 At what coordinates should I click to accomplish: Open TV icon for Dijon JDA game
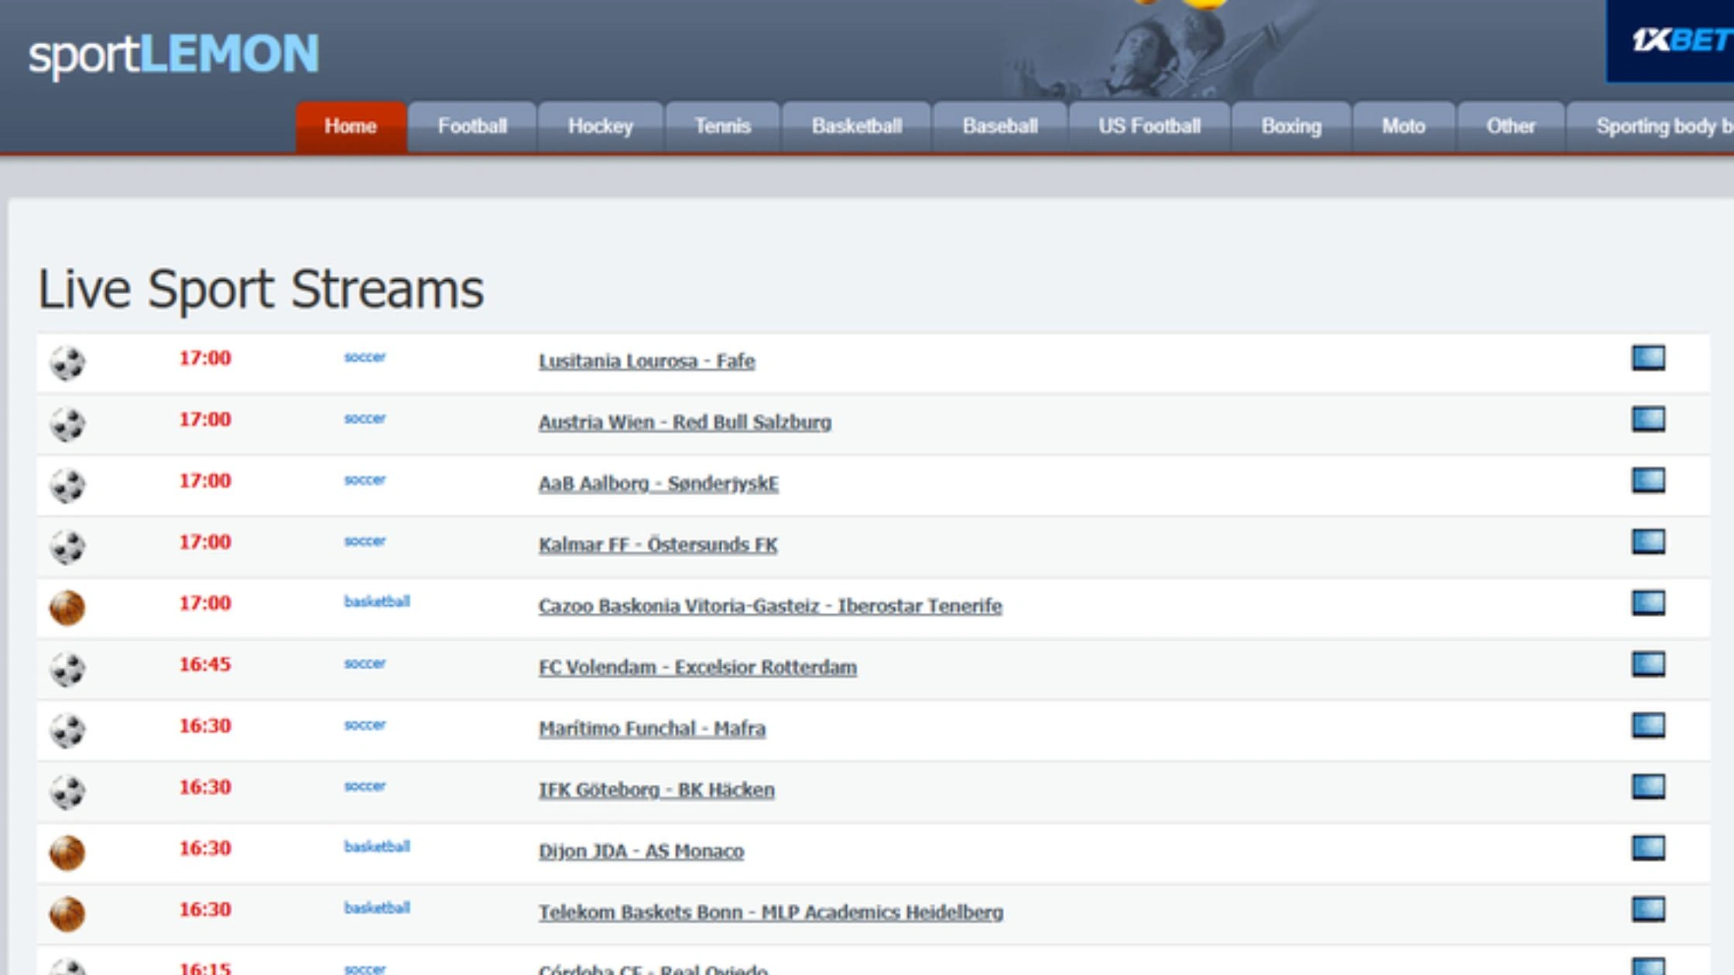click(x=1648, y=848)
